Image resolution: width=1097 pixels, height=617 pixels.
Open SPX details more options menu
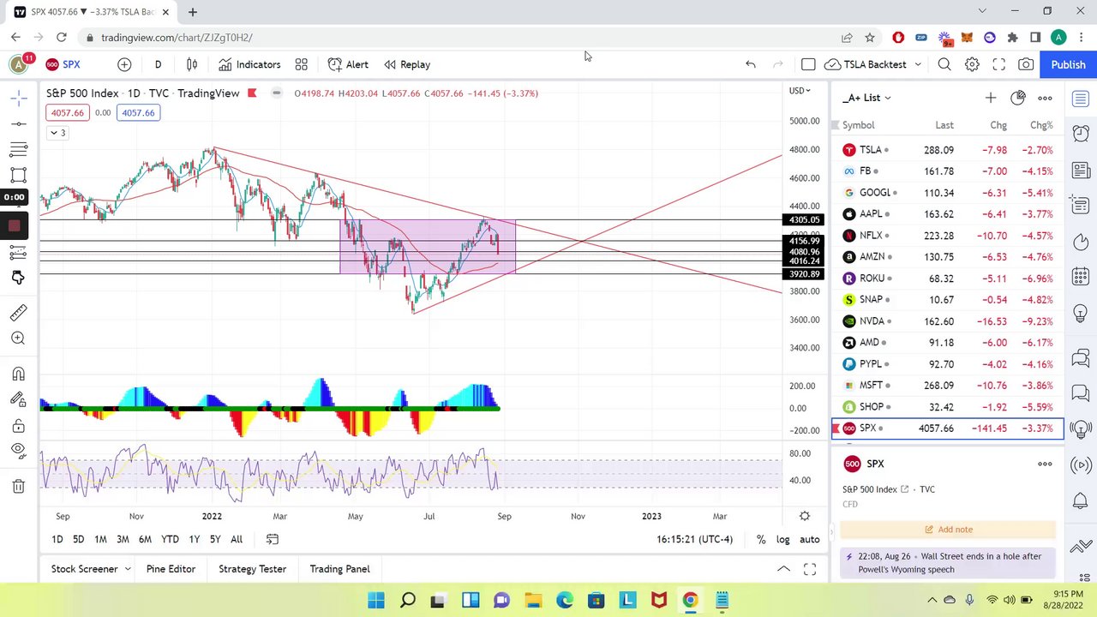pyautogui.click(x=1045, y=464)
